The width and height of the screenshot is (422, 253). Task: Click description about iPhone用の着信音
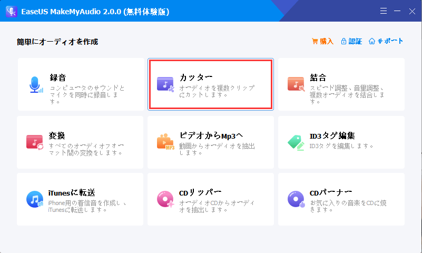(x=87, y=207)
